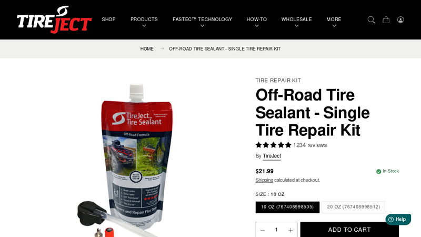Screen dimensions: 421x237
Task: Expand the How-To dropdown menu
Action: 257,22
